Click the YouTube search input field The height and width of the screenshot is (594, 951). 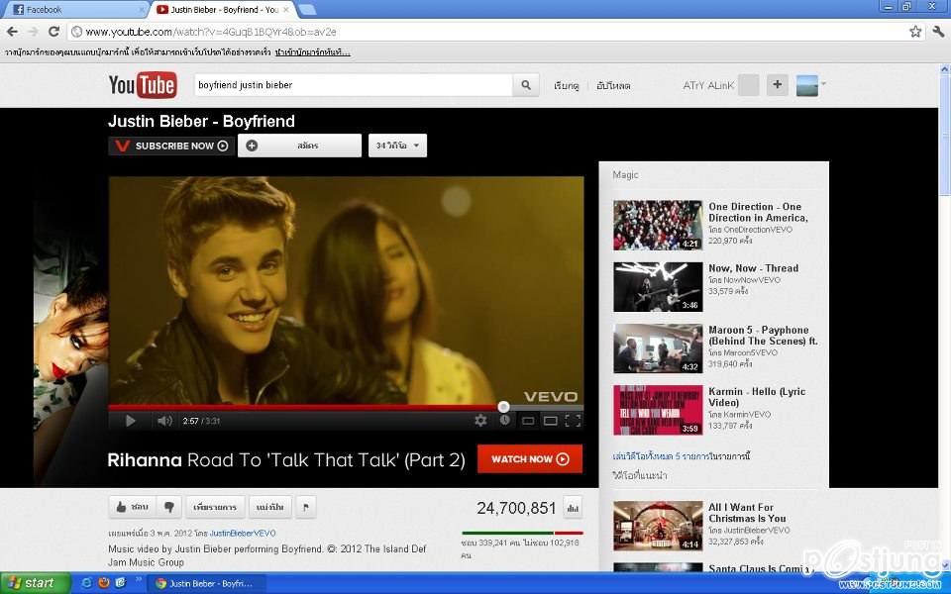coord(353,85)
